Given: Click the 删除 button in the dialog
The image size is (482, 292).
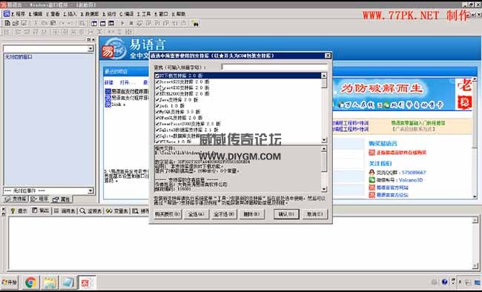Looking at the screenshot, I should [x=251, y=214].
